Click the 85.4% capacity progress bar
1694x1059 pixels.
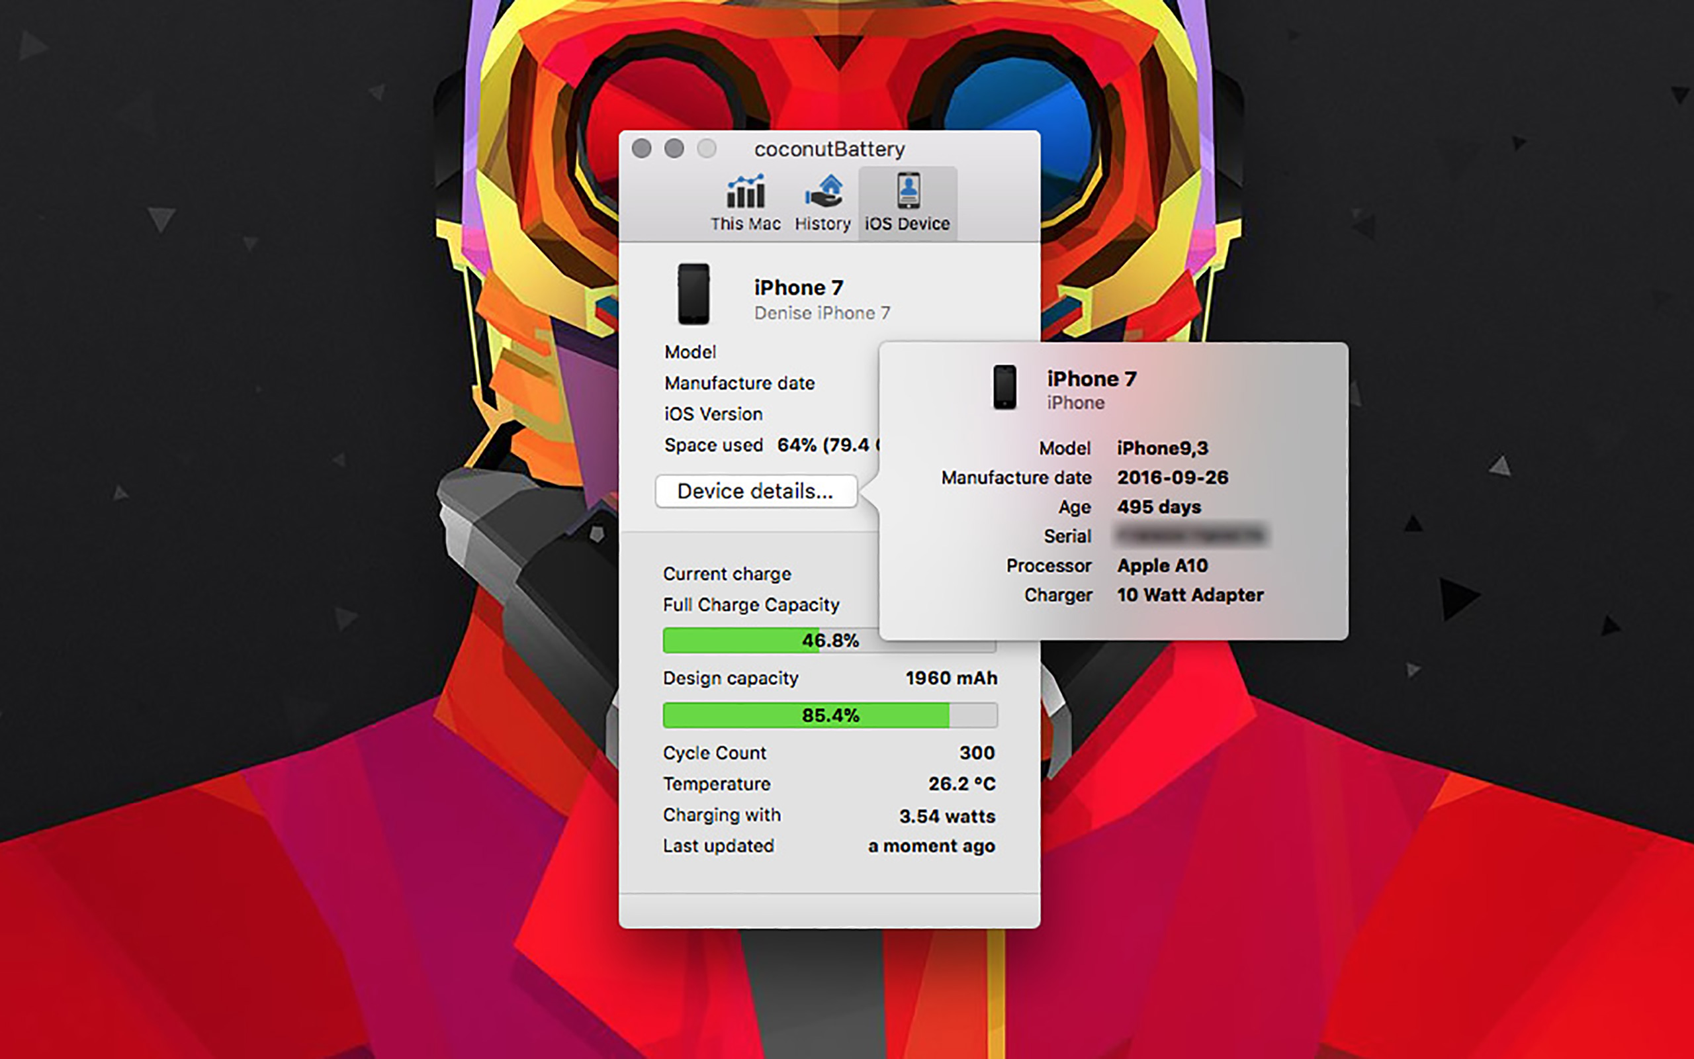[x=830, y=715]
